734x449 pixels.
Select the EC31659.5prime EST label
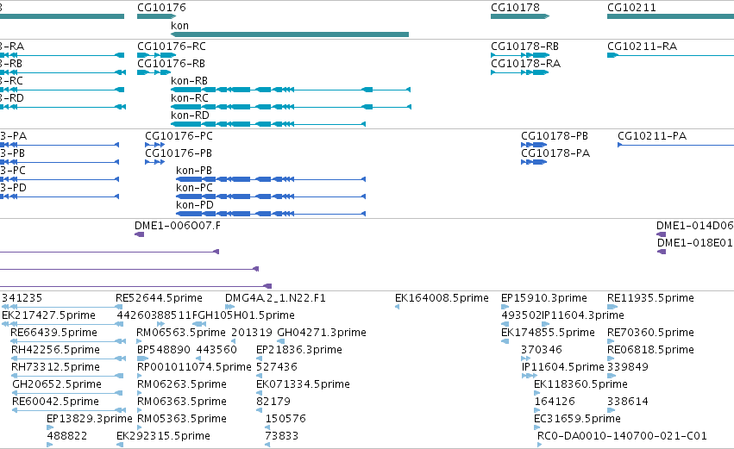[x=578, y=420]
